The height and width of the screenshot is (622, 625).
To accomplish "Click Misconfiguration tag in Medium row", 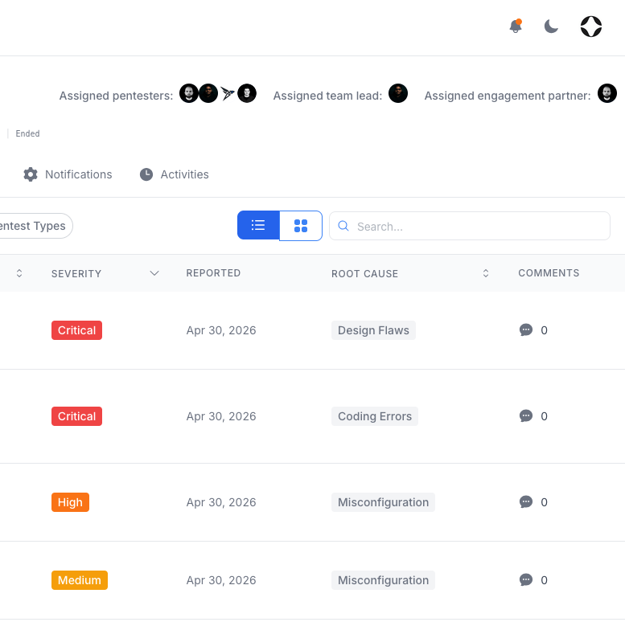I will (383, 580).
